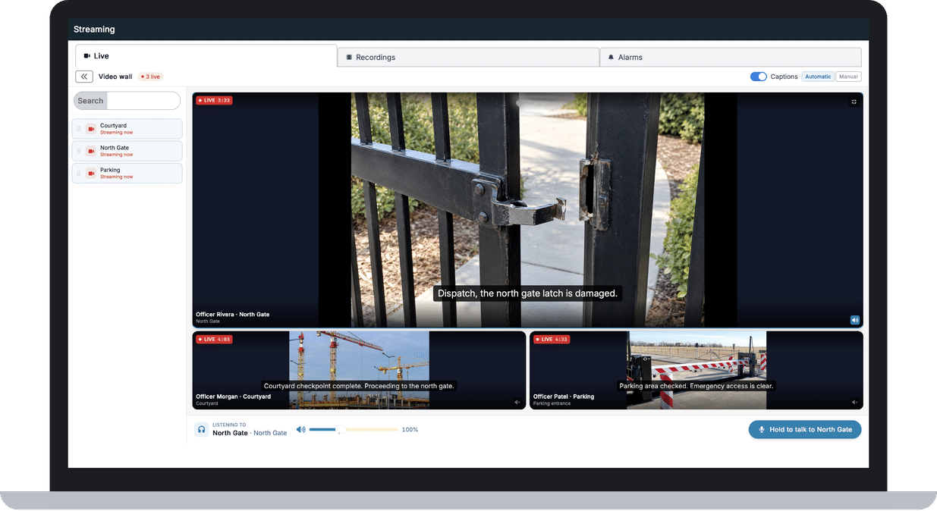Viewport: 937px width, 511px height.
Task: Select North Gate camera in the list
Action: pyautogui.click(x=127, y=151)
